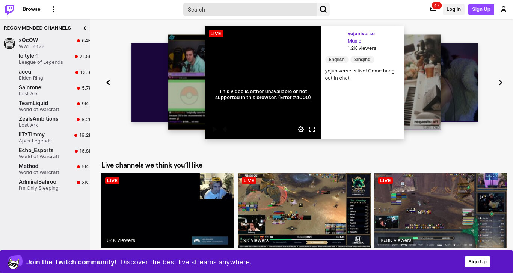This screenshot has height=273, width=513.
Task: Click the magnifying glass search button
Action: tap(323, 9)
